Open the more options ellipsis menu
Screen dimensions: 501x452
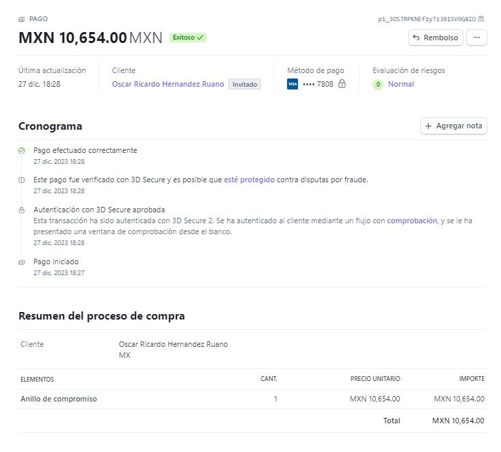pos(476,38)
